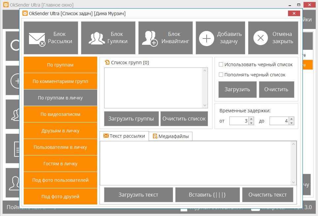
Task: Open the Блок Гулялки people icon
Action: pyautogui.click(x=97, y=38)
